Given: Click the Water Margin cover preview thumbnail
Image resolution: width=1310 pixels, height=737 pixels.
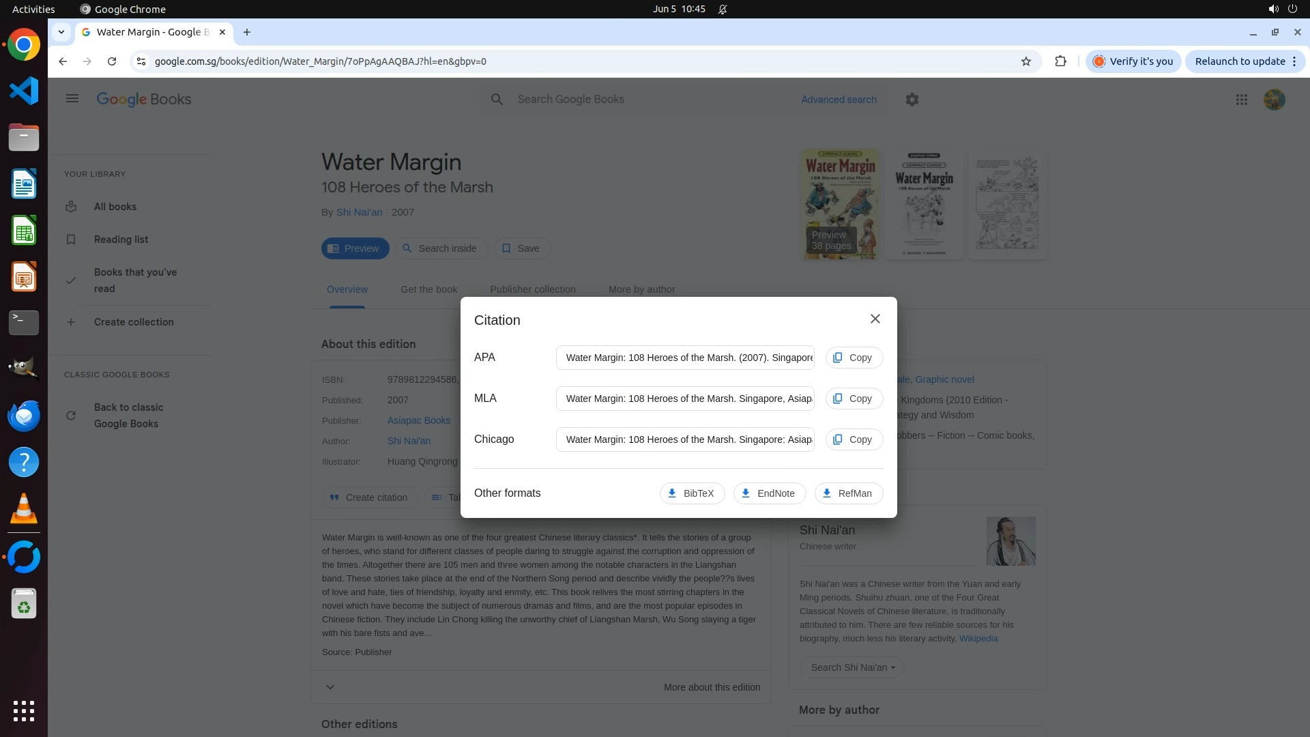Looking at the screenshot, I should (839, 203).
